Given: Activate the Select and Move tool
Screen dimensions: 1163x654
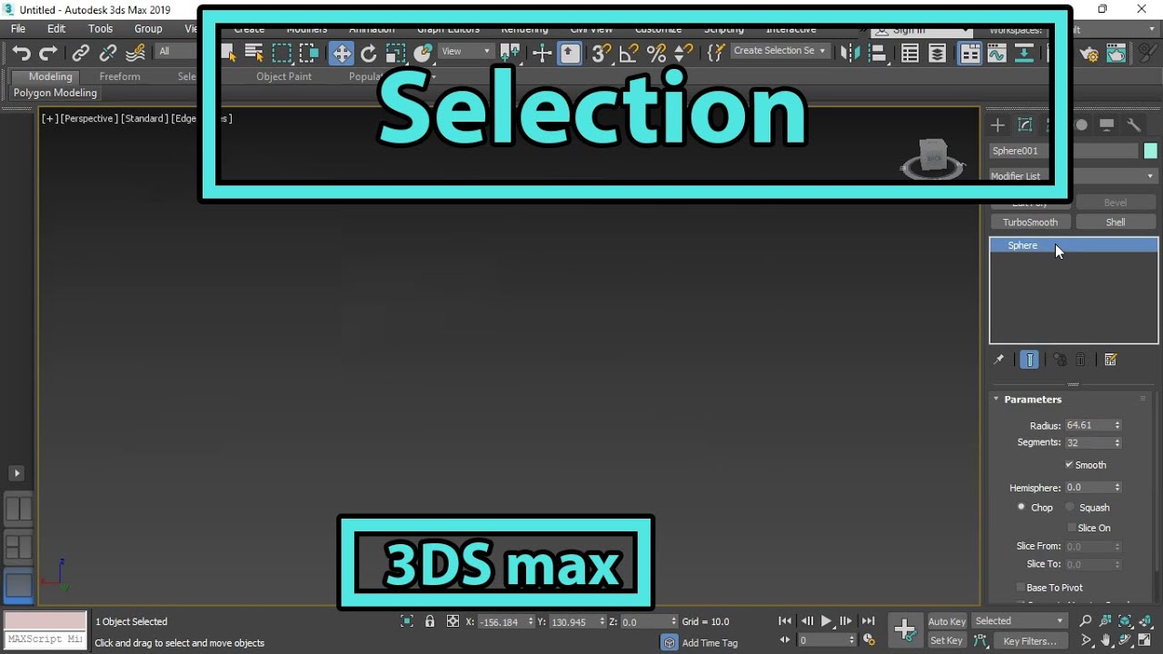Looking at the screenshot, I should (x=342, y=54).
